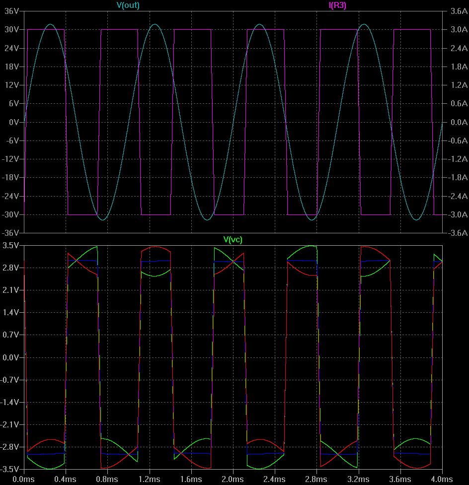Click the -36V left axis label
This screenshot has width=469, height=485.
click(10, 233)
